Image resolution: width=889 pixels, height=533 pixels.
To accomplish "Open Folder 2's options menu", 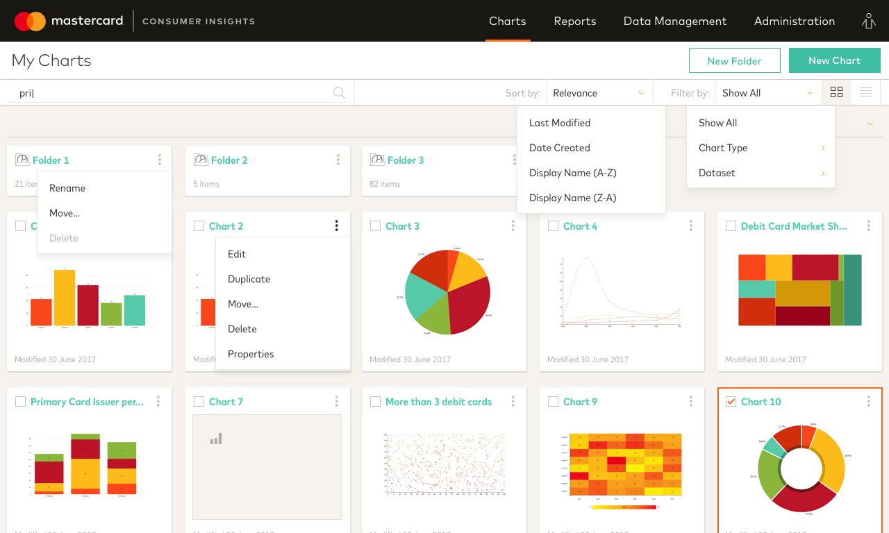I will click(338, 158).
